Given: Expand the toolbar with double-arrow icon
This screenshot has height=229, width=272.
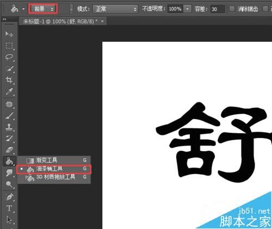Looking at the screenshot, I should [x=4, y=19].
